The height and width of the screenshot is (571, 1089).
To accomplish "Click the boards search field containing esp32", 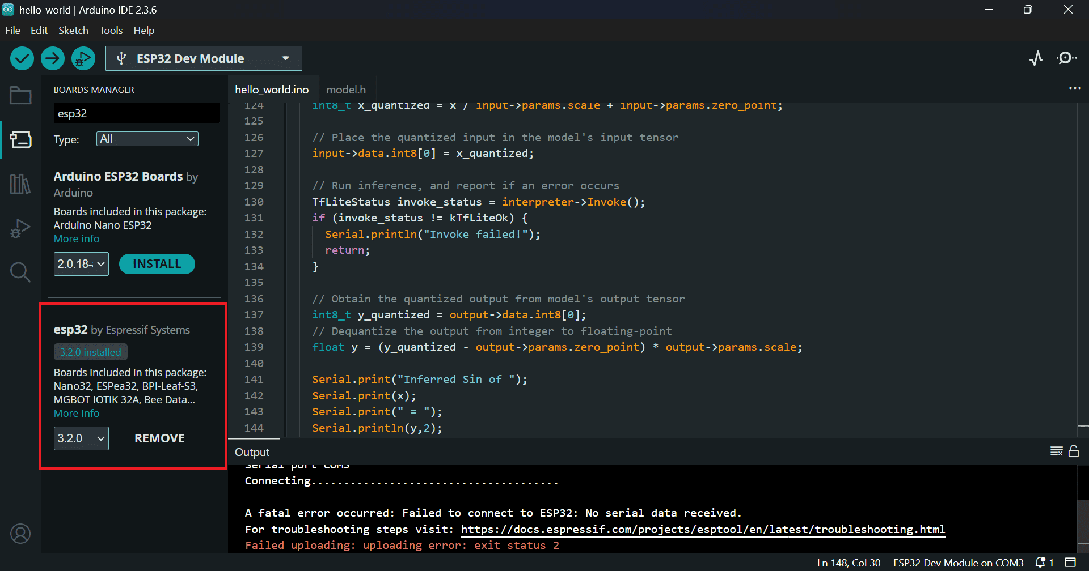I will [x=136, y=113].
